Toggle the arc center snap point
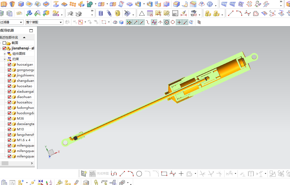Screen dimensions: 290x185 pyautogui.click(x=167, y=22)
